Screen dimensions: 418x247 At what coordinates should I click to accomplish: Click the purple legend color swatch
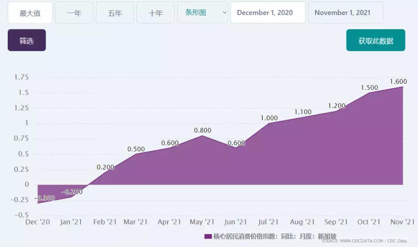(208, 236)
